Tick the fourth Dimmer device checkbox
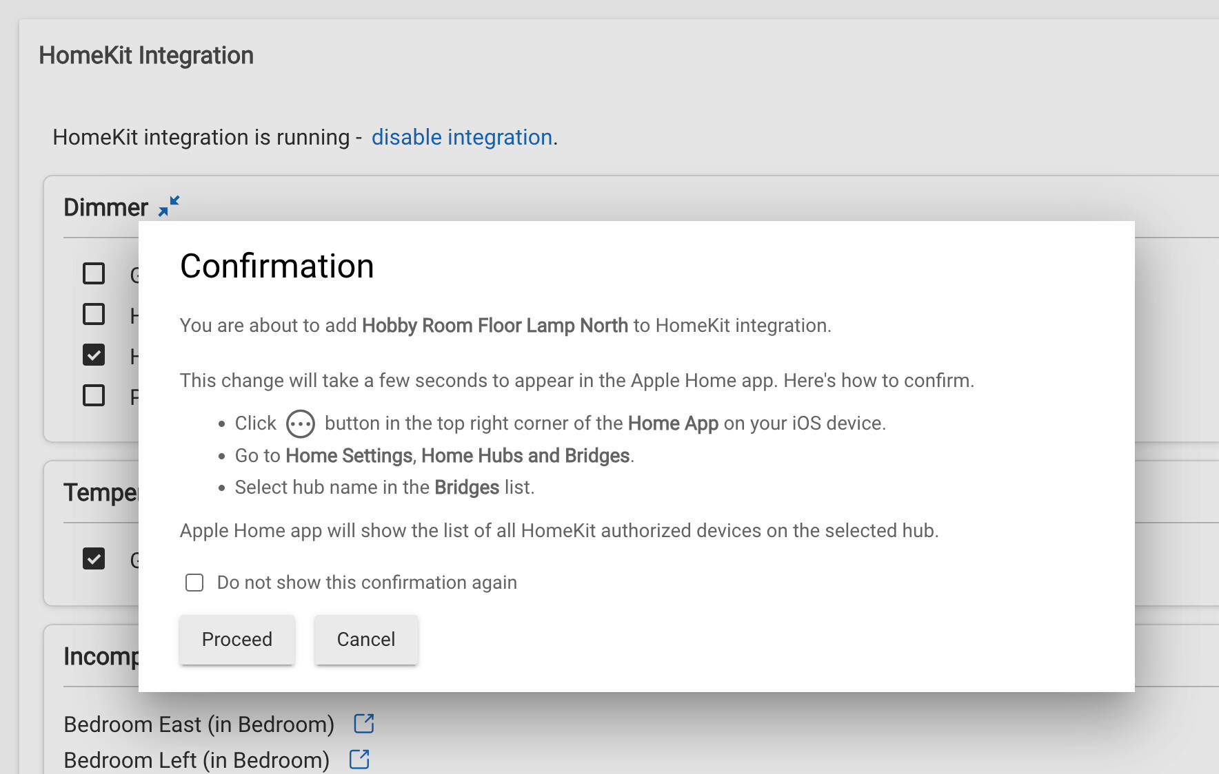The image size is (1219, 774). coord(94,395)
